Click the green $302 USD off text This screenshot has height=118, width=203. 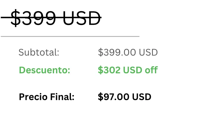(x=128, y=70)
